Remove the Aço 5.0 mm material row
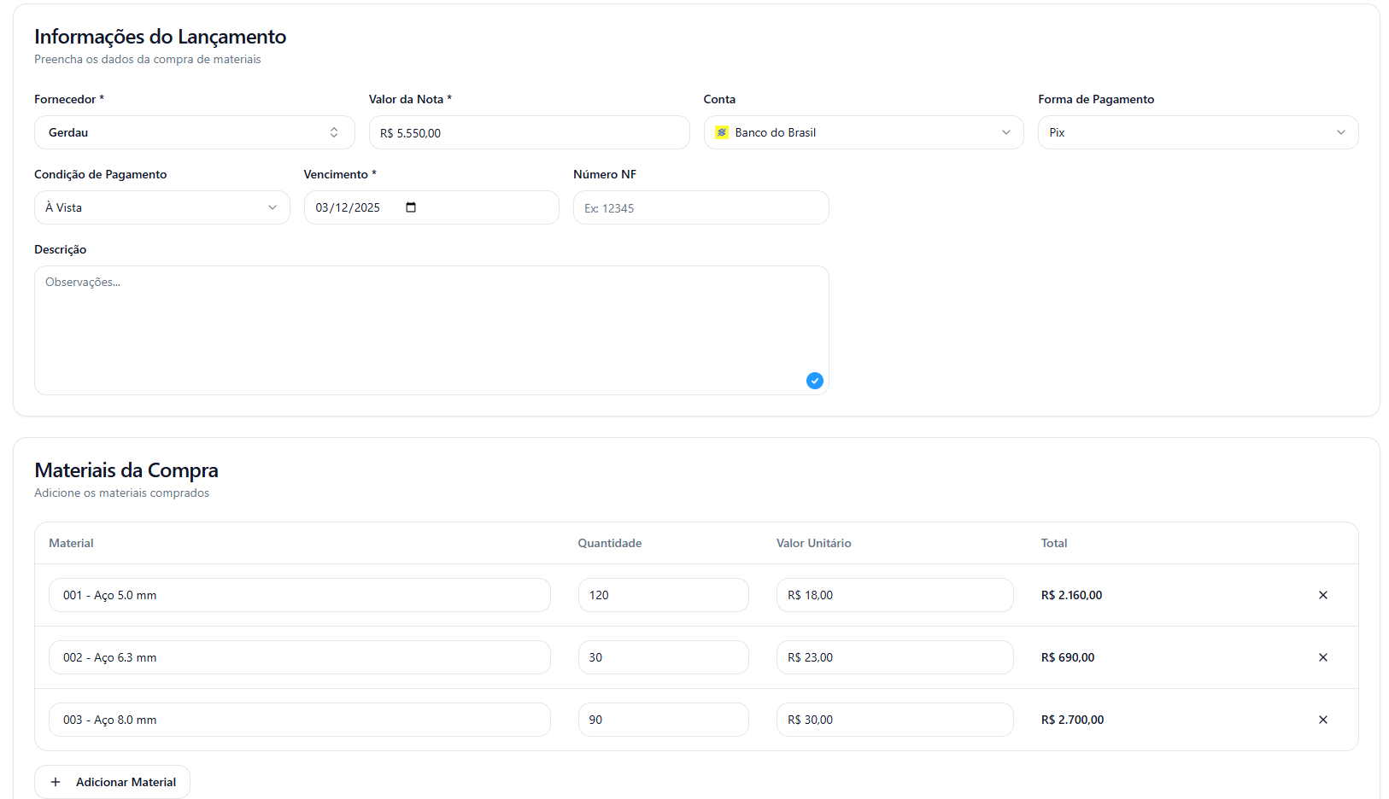 pos(1322,595)
